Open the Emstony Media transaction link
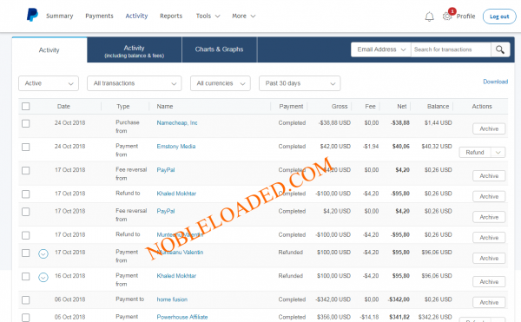The height and width of the screenshot is (322, 521). pyautogui.click(x=176, y=147)
